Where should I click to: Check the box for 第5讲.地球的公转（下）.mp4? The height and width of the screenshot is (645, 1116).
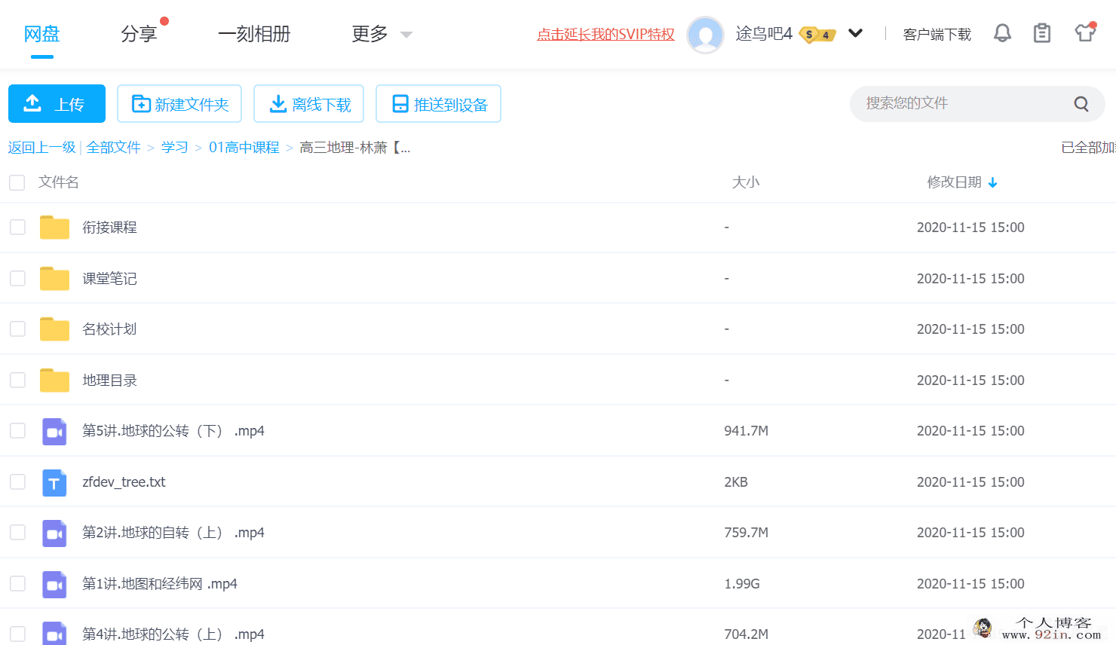(x=17, y=431)
